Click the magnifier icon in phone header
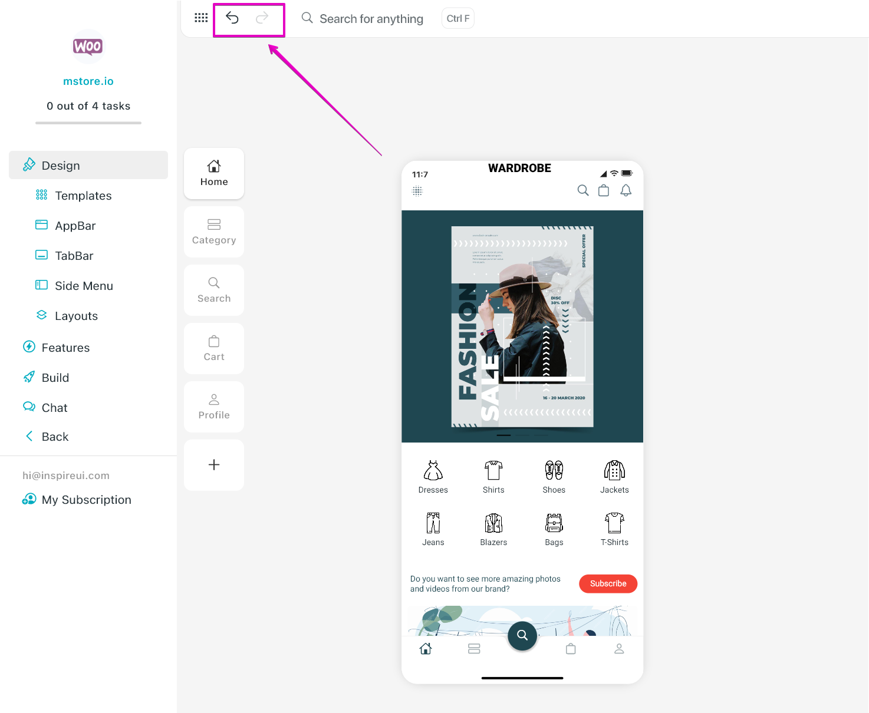The image size is (869, 713). pyautogui.click(x=582, y=190)
